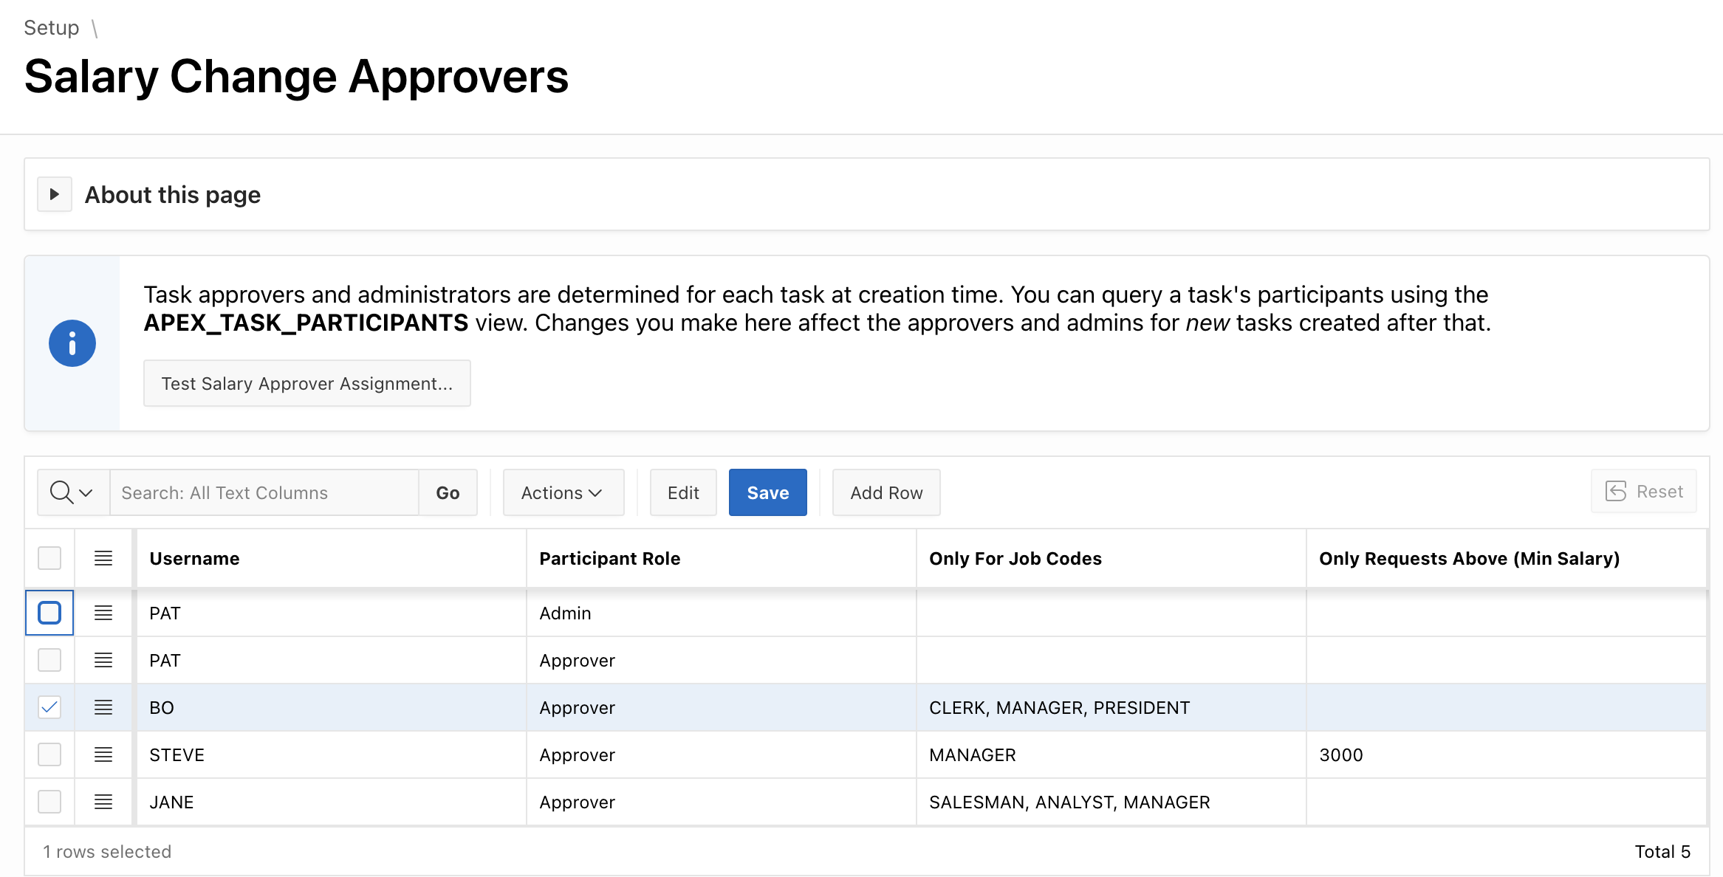Click the blue information icon
Image resolution: width=1723 pixels, height=877 pixels.
(72, 343)
